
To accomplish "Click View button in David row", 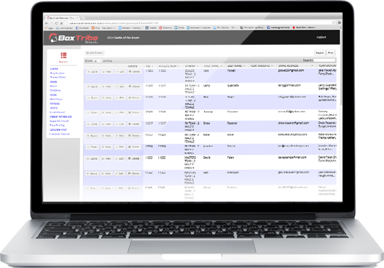I will (x=107, y=159).
